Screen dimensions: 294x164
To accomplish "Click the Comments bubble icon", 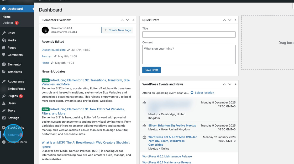I will (x=4, y=55).
